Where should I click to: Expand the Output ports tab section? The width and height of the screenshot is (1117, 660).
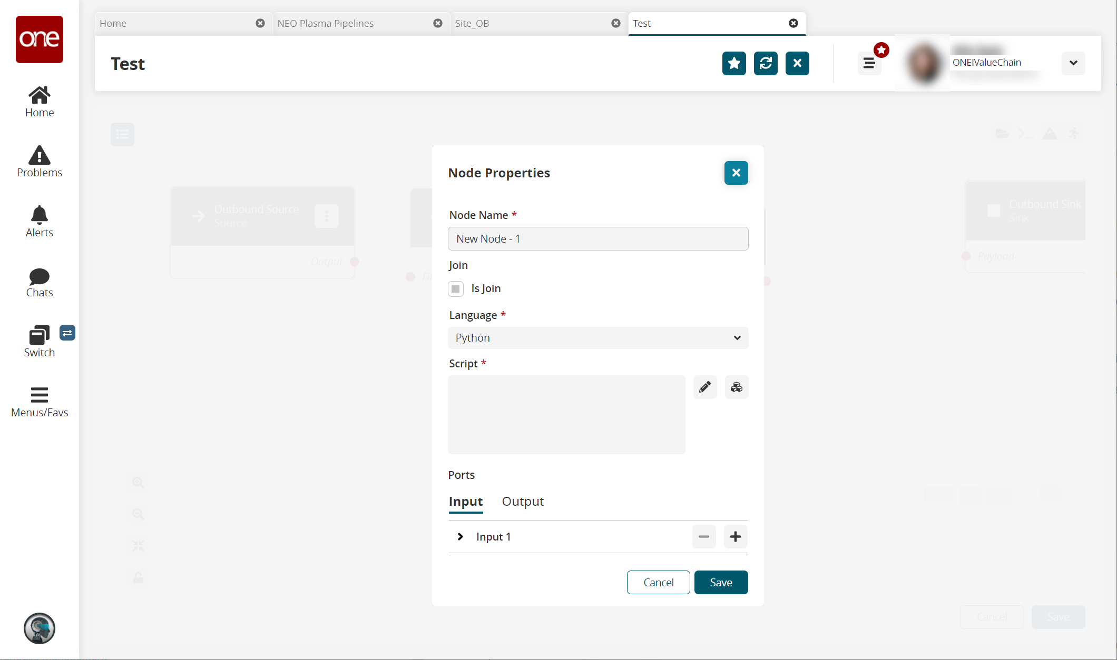[x=522, y=501]
